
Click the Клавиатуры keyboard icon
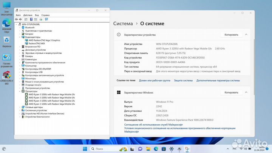(x=23, y=59)
